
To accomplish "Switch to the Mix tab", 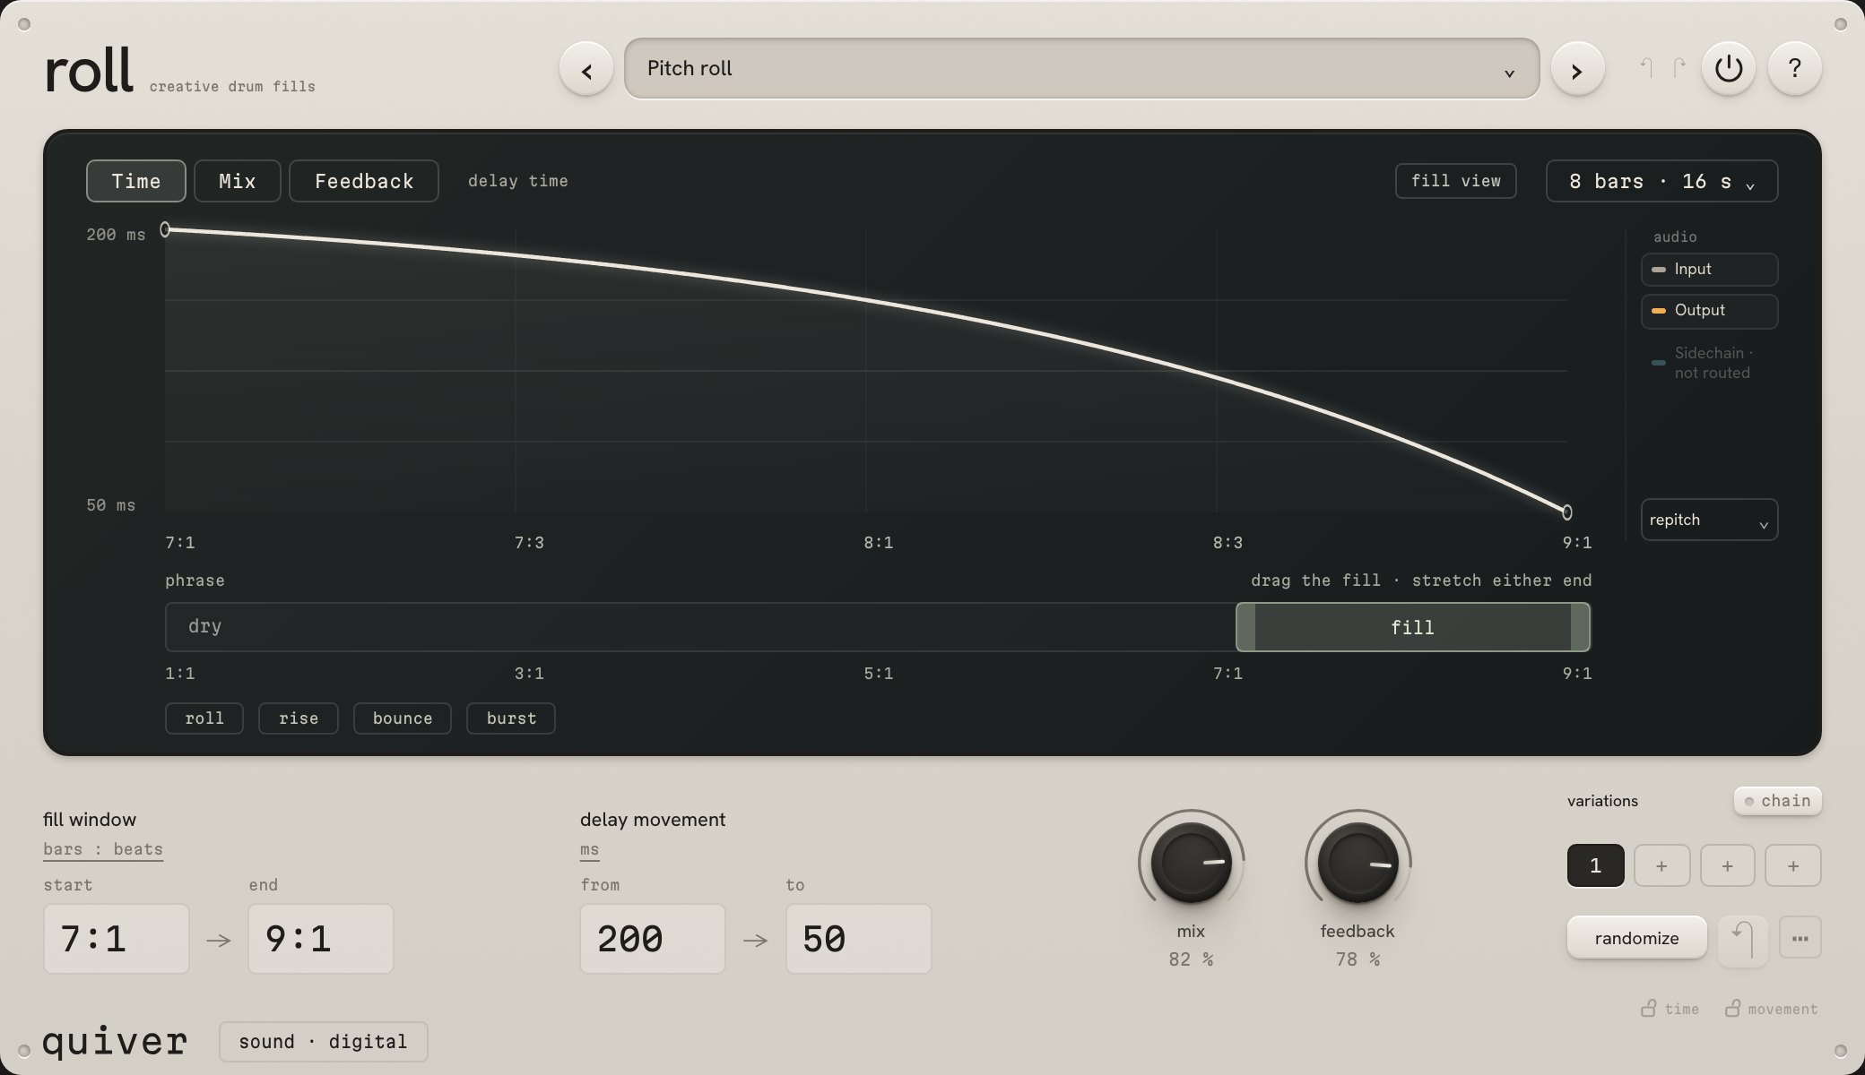I will click(238, 181).
